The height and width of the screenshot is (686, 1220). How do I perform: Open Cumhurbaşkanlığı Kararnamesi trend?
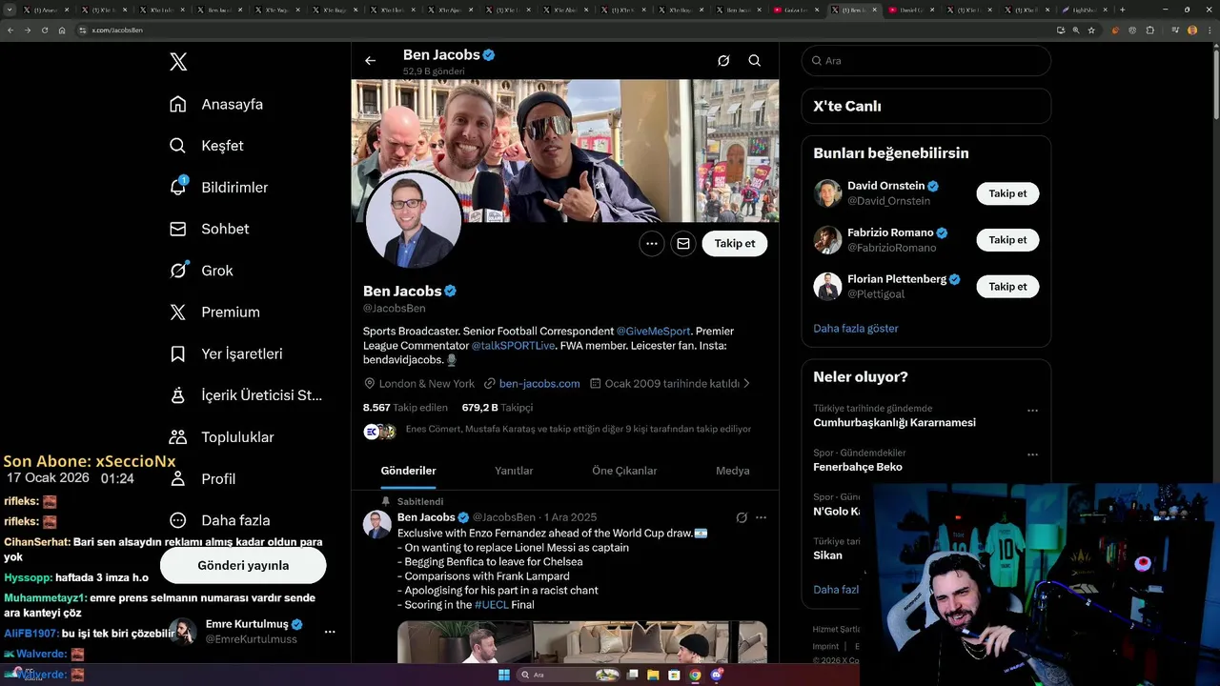pyautogui.click(x=894, y=422)
